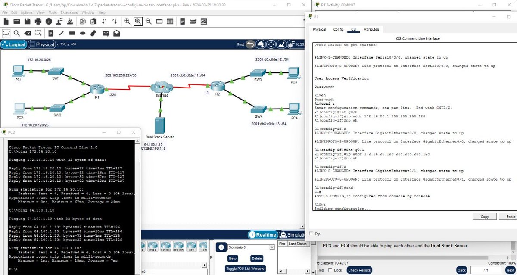517x275 pixels.
Task: Undo with the curved left arrow icon
Action: [x=104, y=21]
